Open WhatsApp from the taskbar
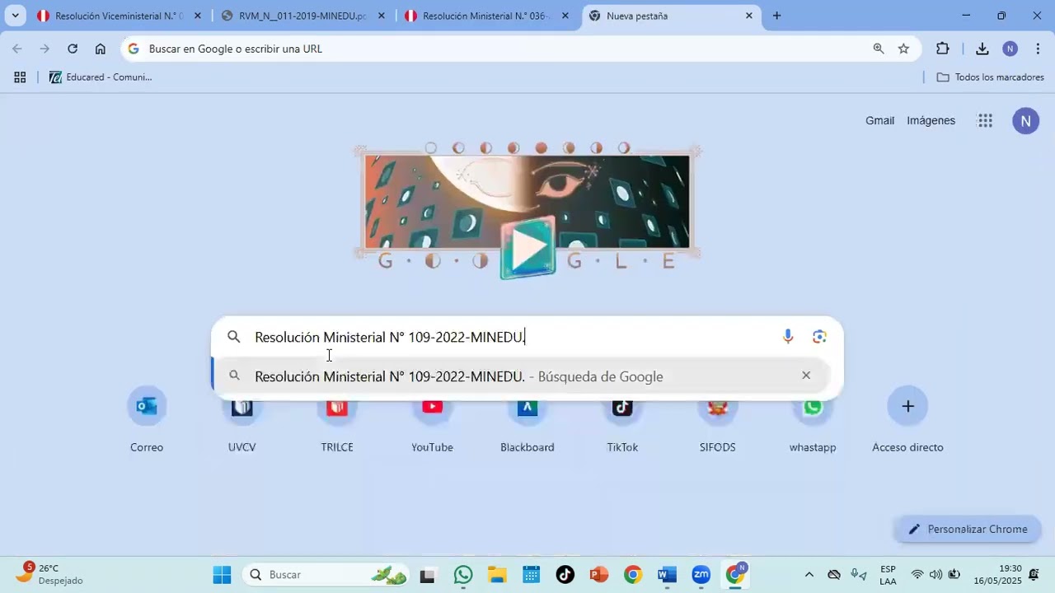This screenshot has width=1055, height=593. point(463,575)
